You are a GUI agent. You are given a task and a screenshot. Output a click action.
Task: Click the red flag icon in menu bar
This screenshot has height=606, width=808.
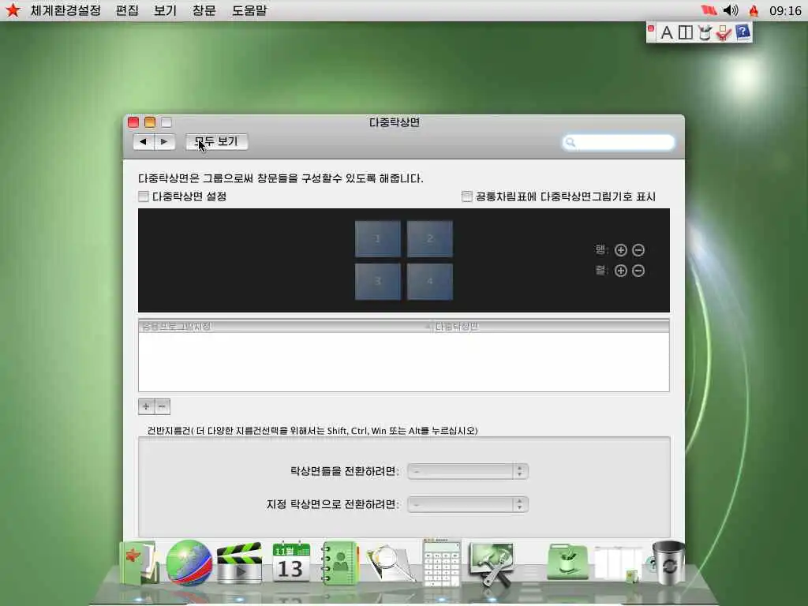tap(709, 9)
